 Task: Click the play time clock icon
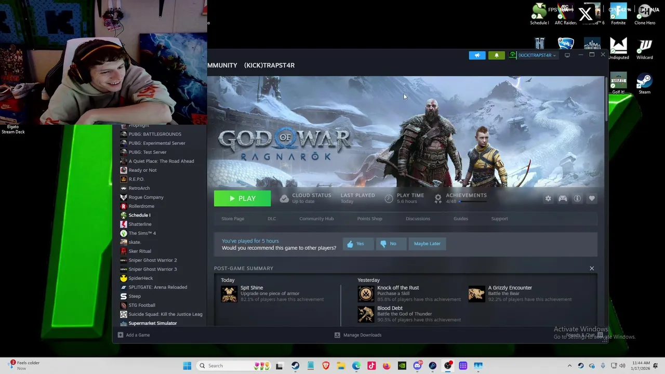(x=389, y=198)
